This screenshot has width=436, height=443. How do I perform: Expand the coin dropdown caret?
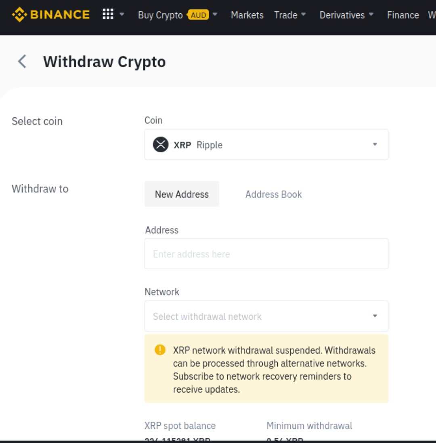click(x=375, y=144)
